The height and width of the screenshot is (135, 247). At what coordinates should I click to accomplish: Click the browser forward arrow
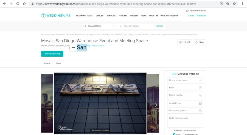point(11,4)
